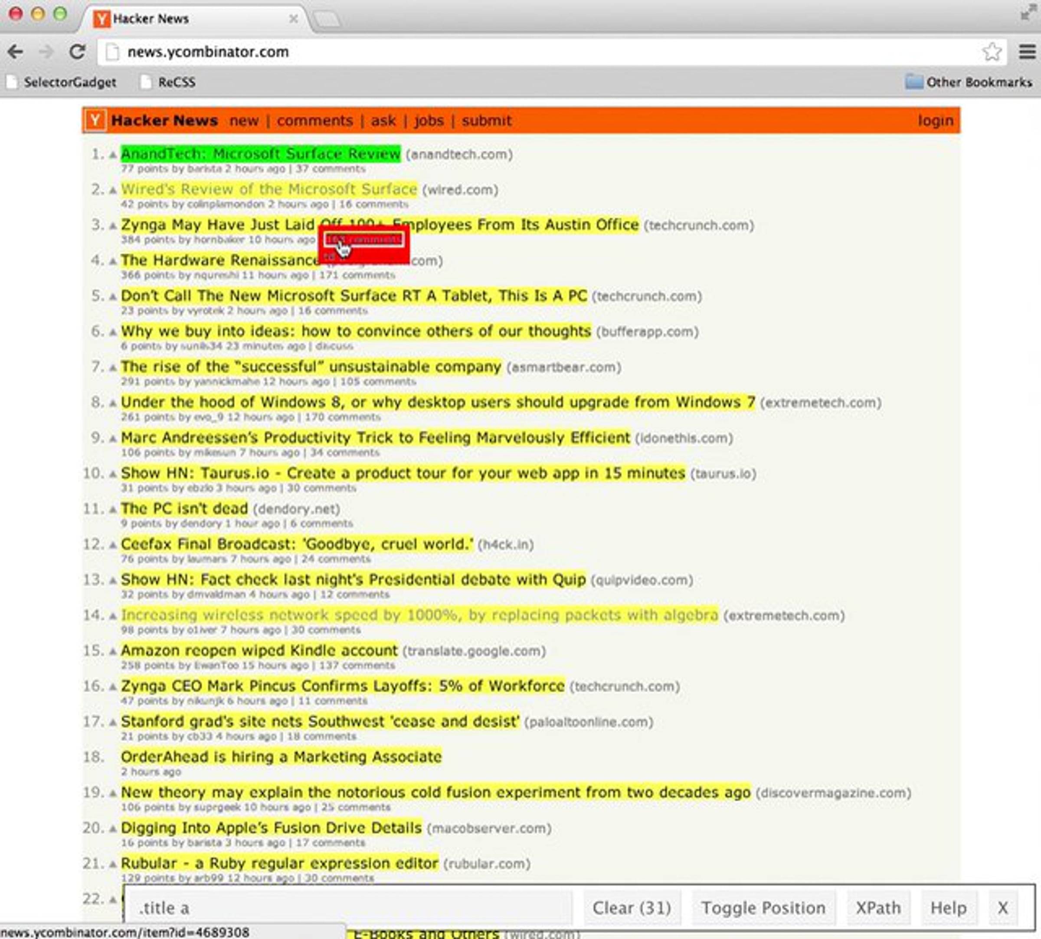Open 'Amazon reopen wiped Kindle account' story
Screen dimensions: 1041x939
(x=259, y=650)
